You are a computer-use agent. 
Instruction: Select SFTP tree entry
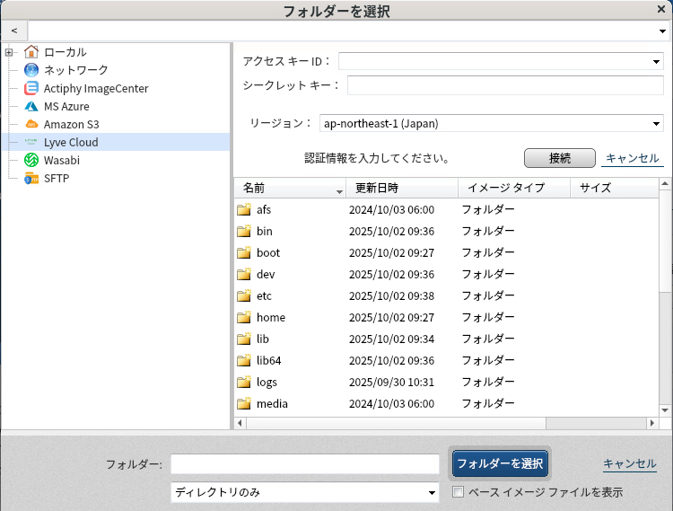click(57, 178)
